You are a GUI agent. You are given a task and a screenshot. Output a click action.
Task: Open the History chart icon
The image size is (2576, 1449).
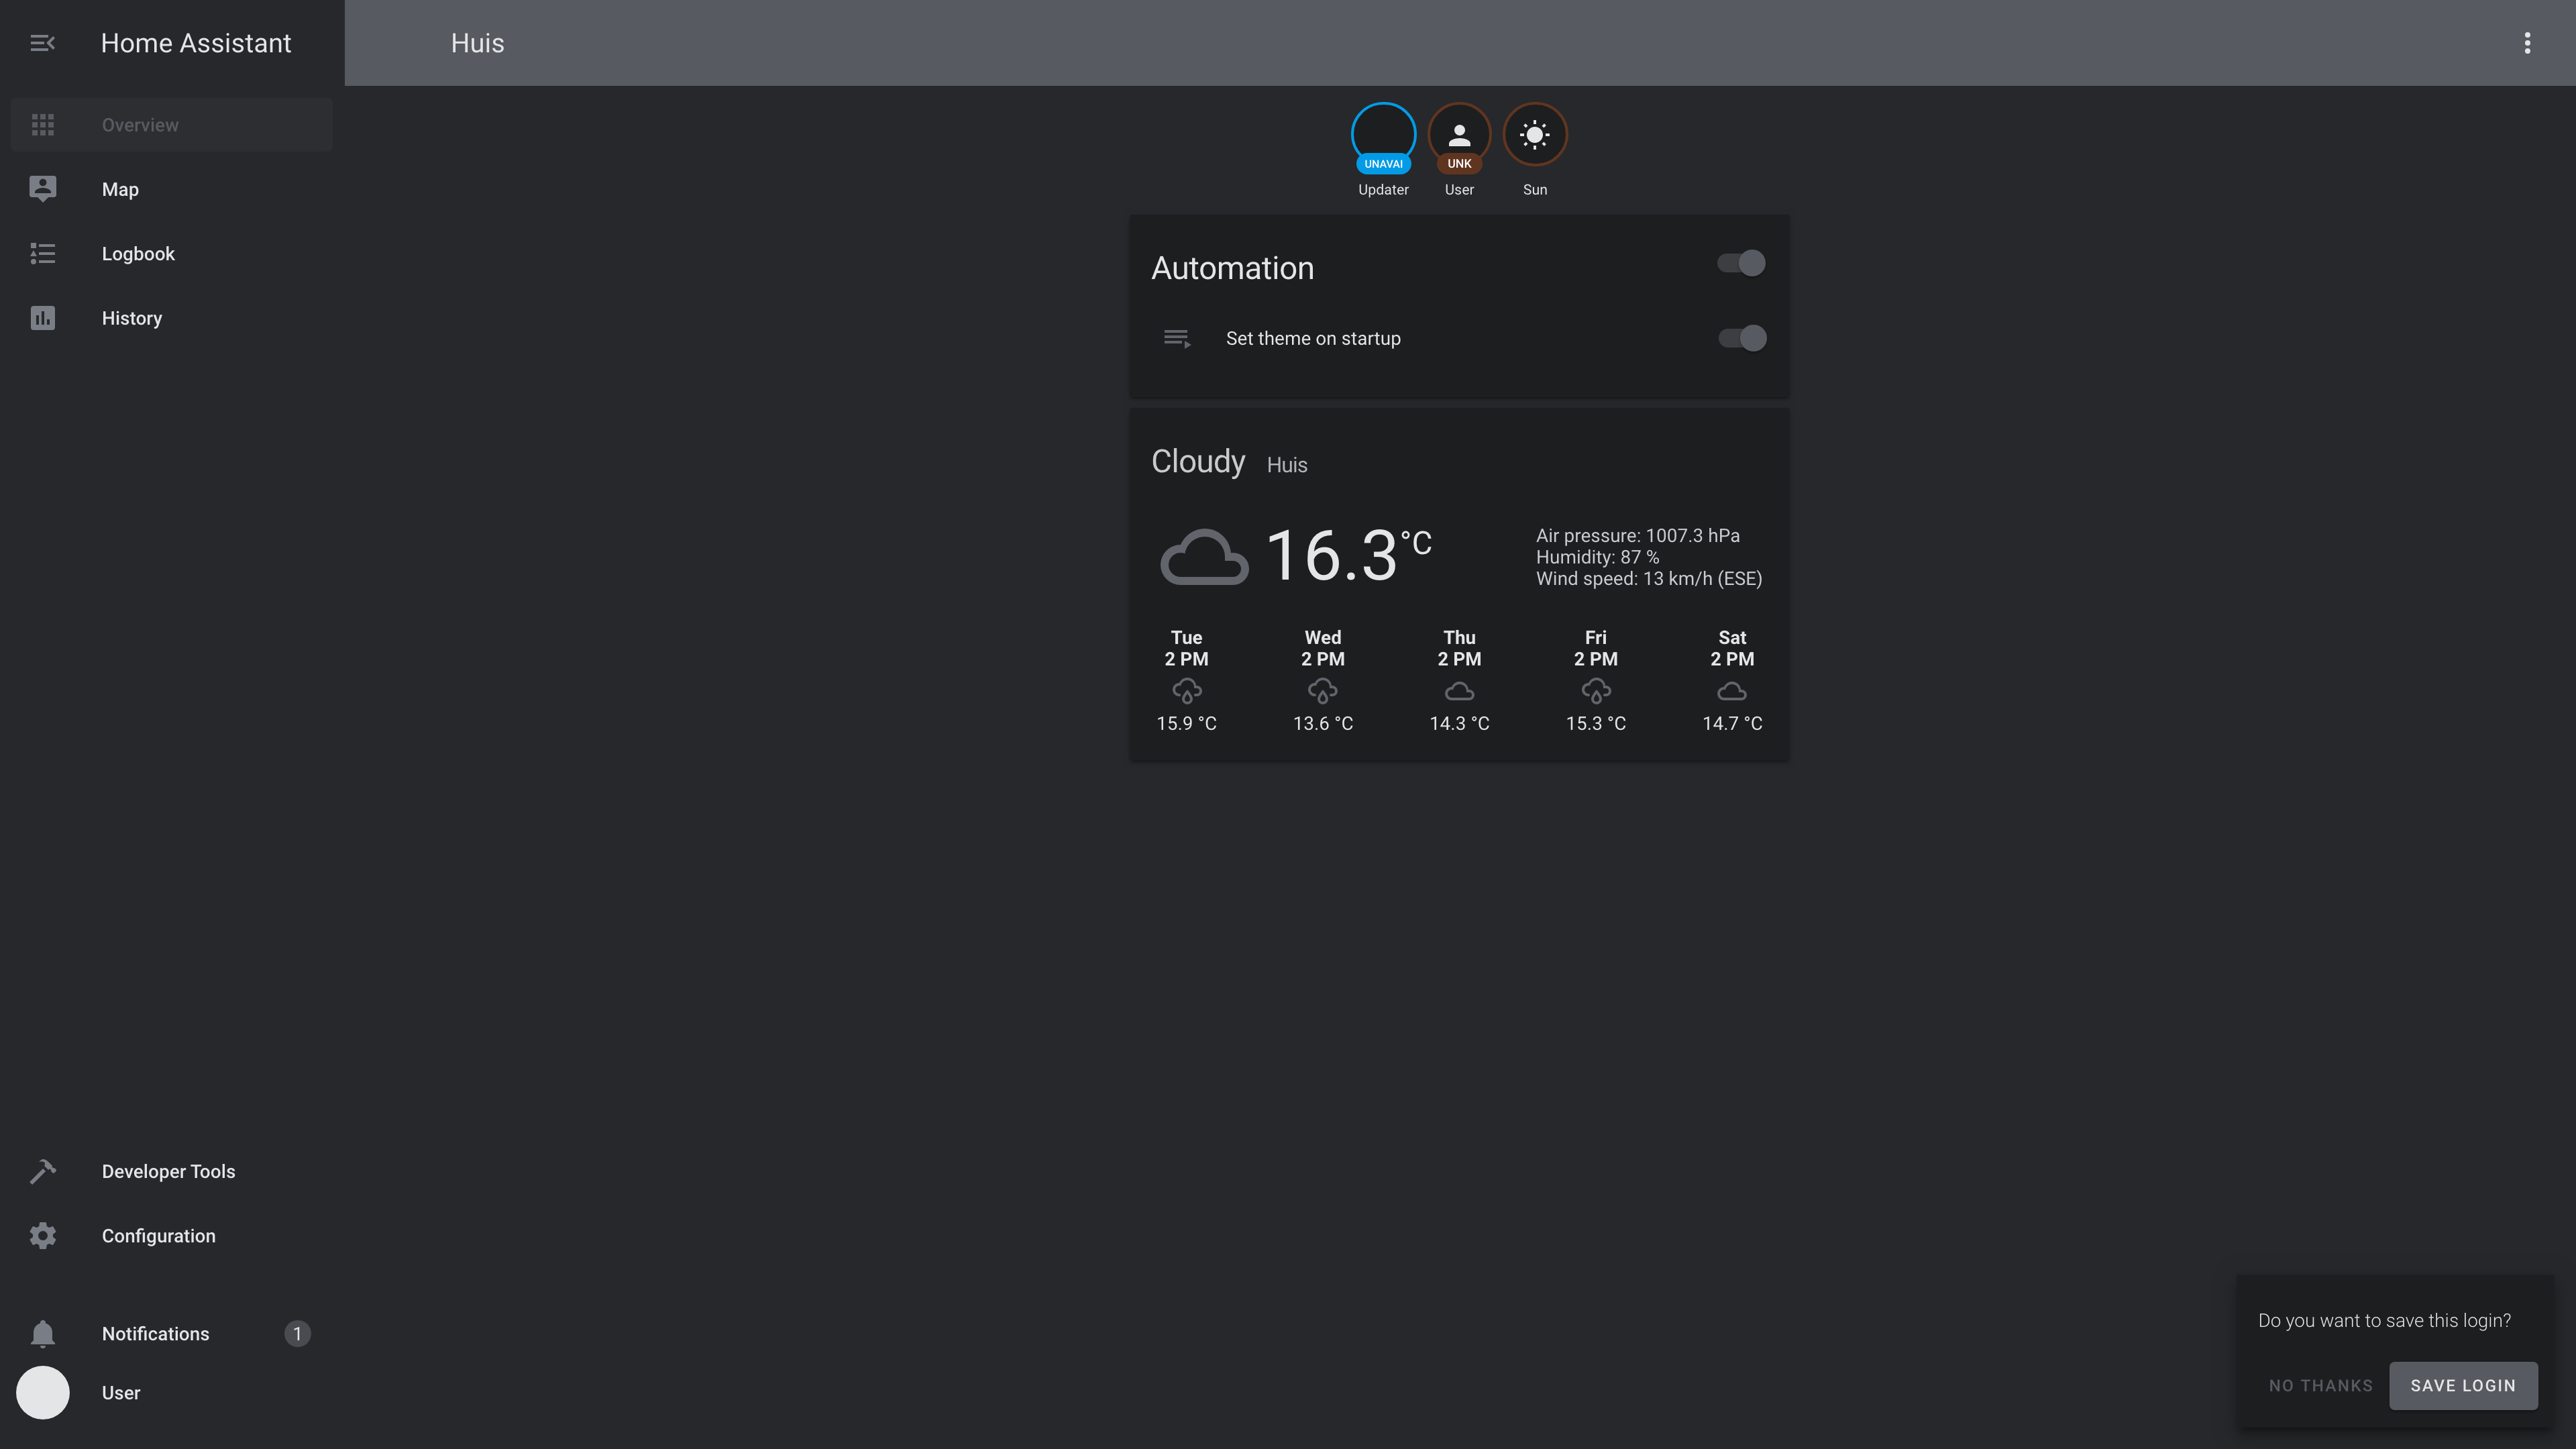click(x=42, y=318)
